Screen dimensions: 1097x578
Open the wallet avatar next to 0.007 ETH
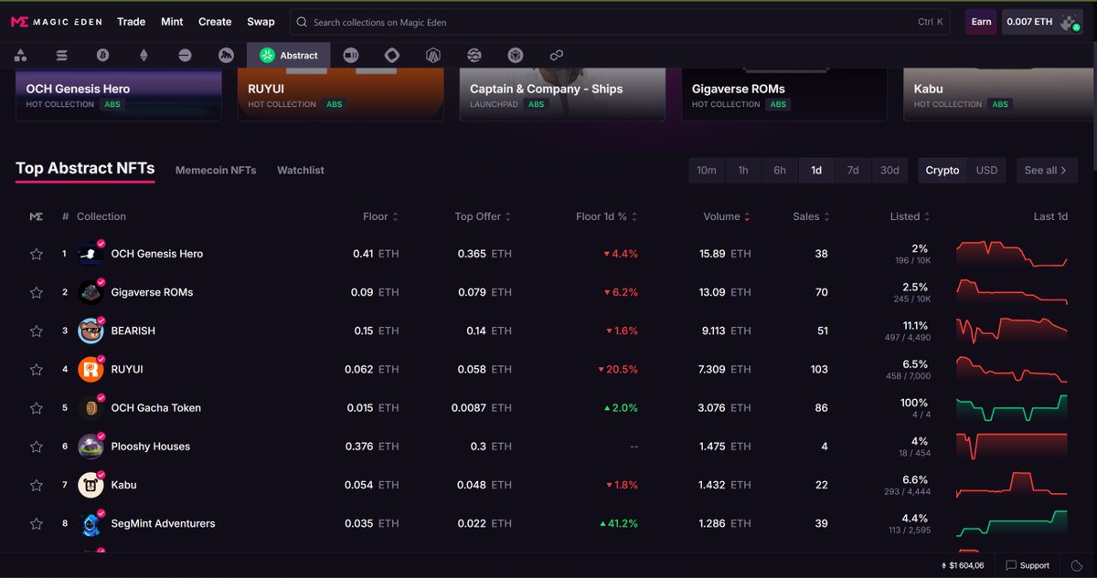1070,22
